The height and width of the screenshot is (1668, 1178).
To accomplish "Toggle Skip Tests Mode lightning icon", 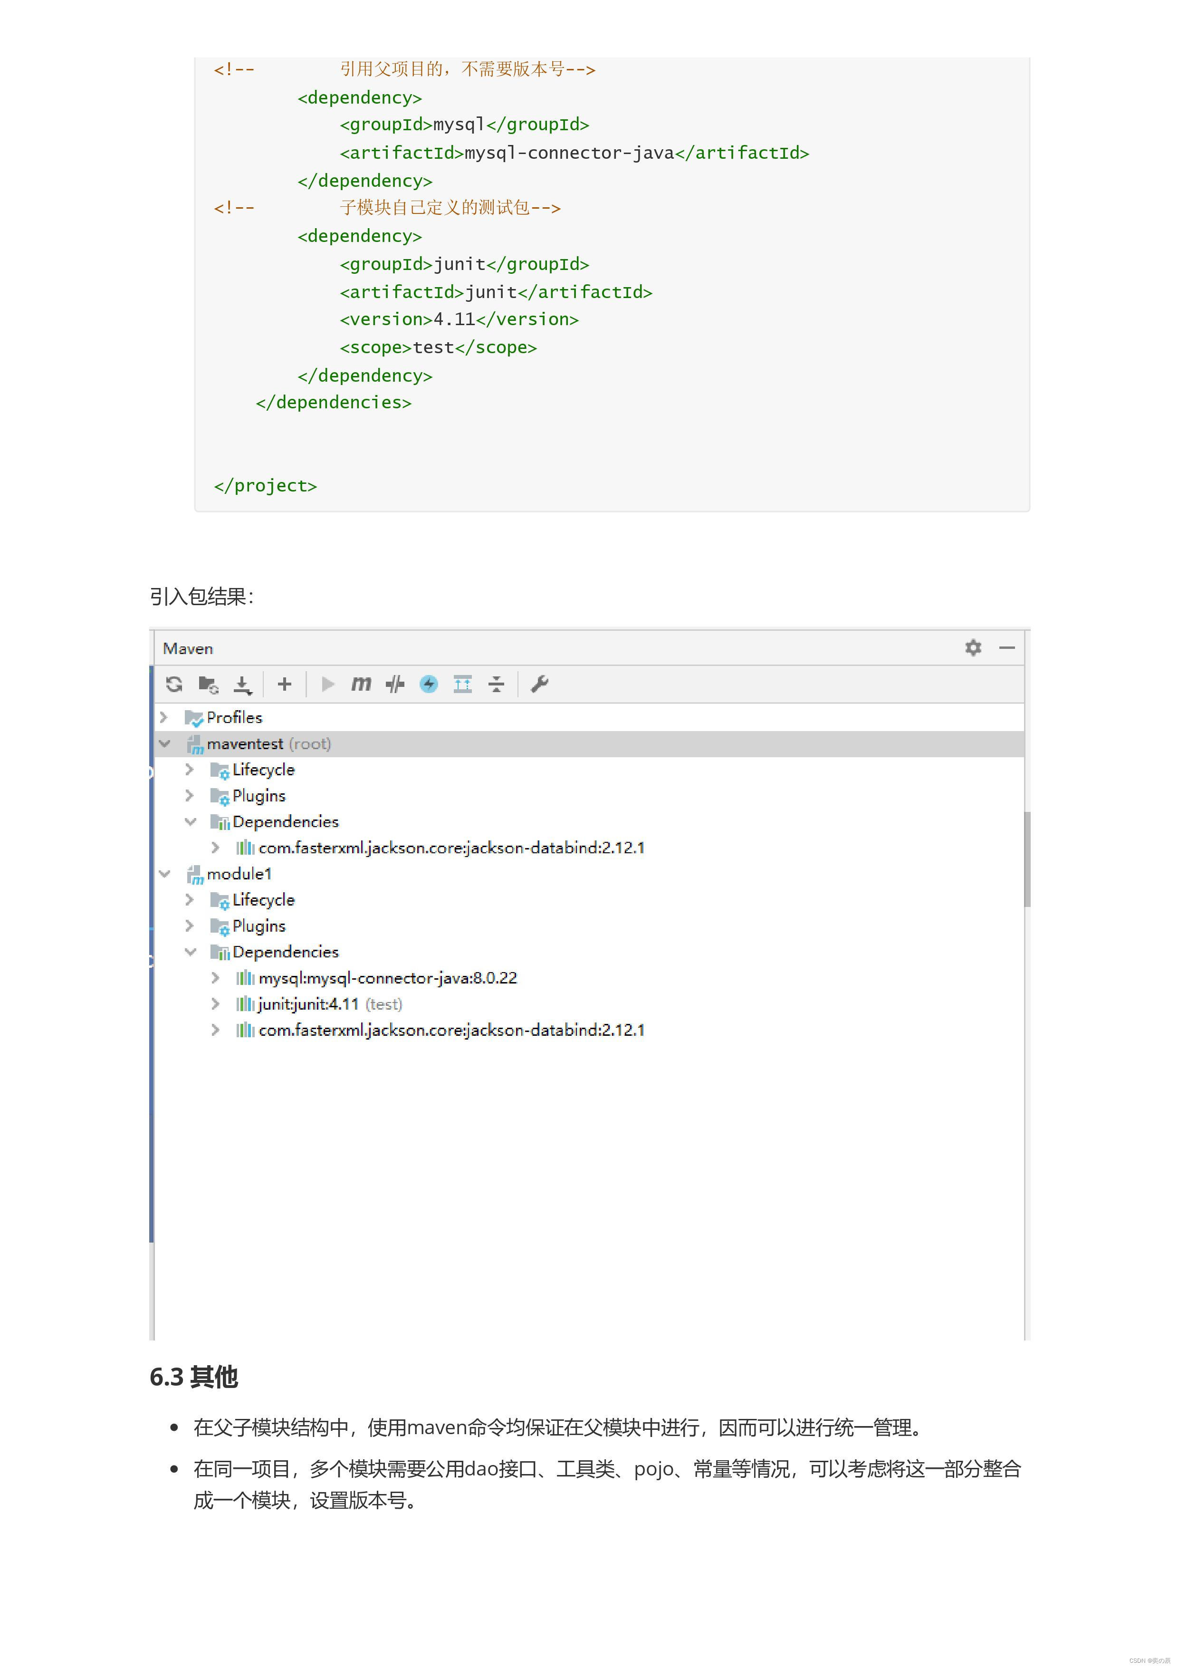I will coord(429,684).
